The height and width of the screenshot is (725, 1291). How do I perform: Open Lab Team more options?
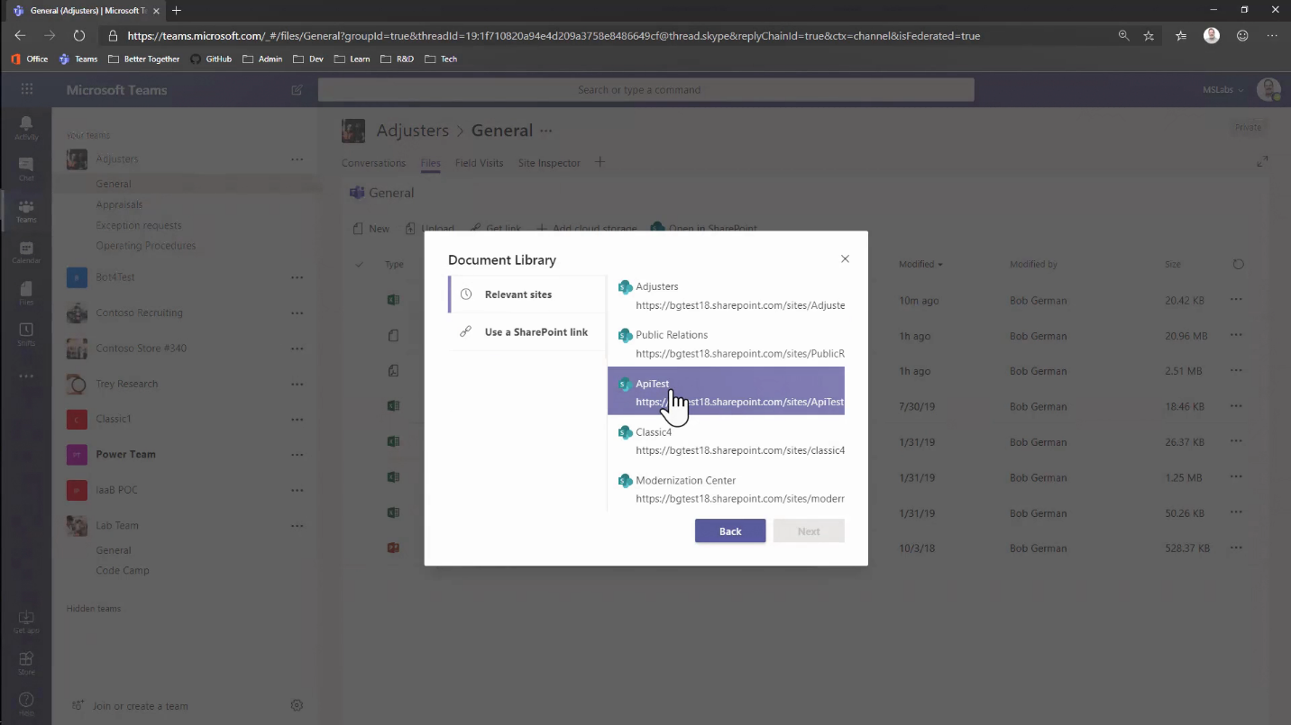[297, 526]
